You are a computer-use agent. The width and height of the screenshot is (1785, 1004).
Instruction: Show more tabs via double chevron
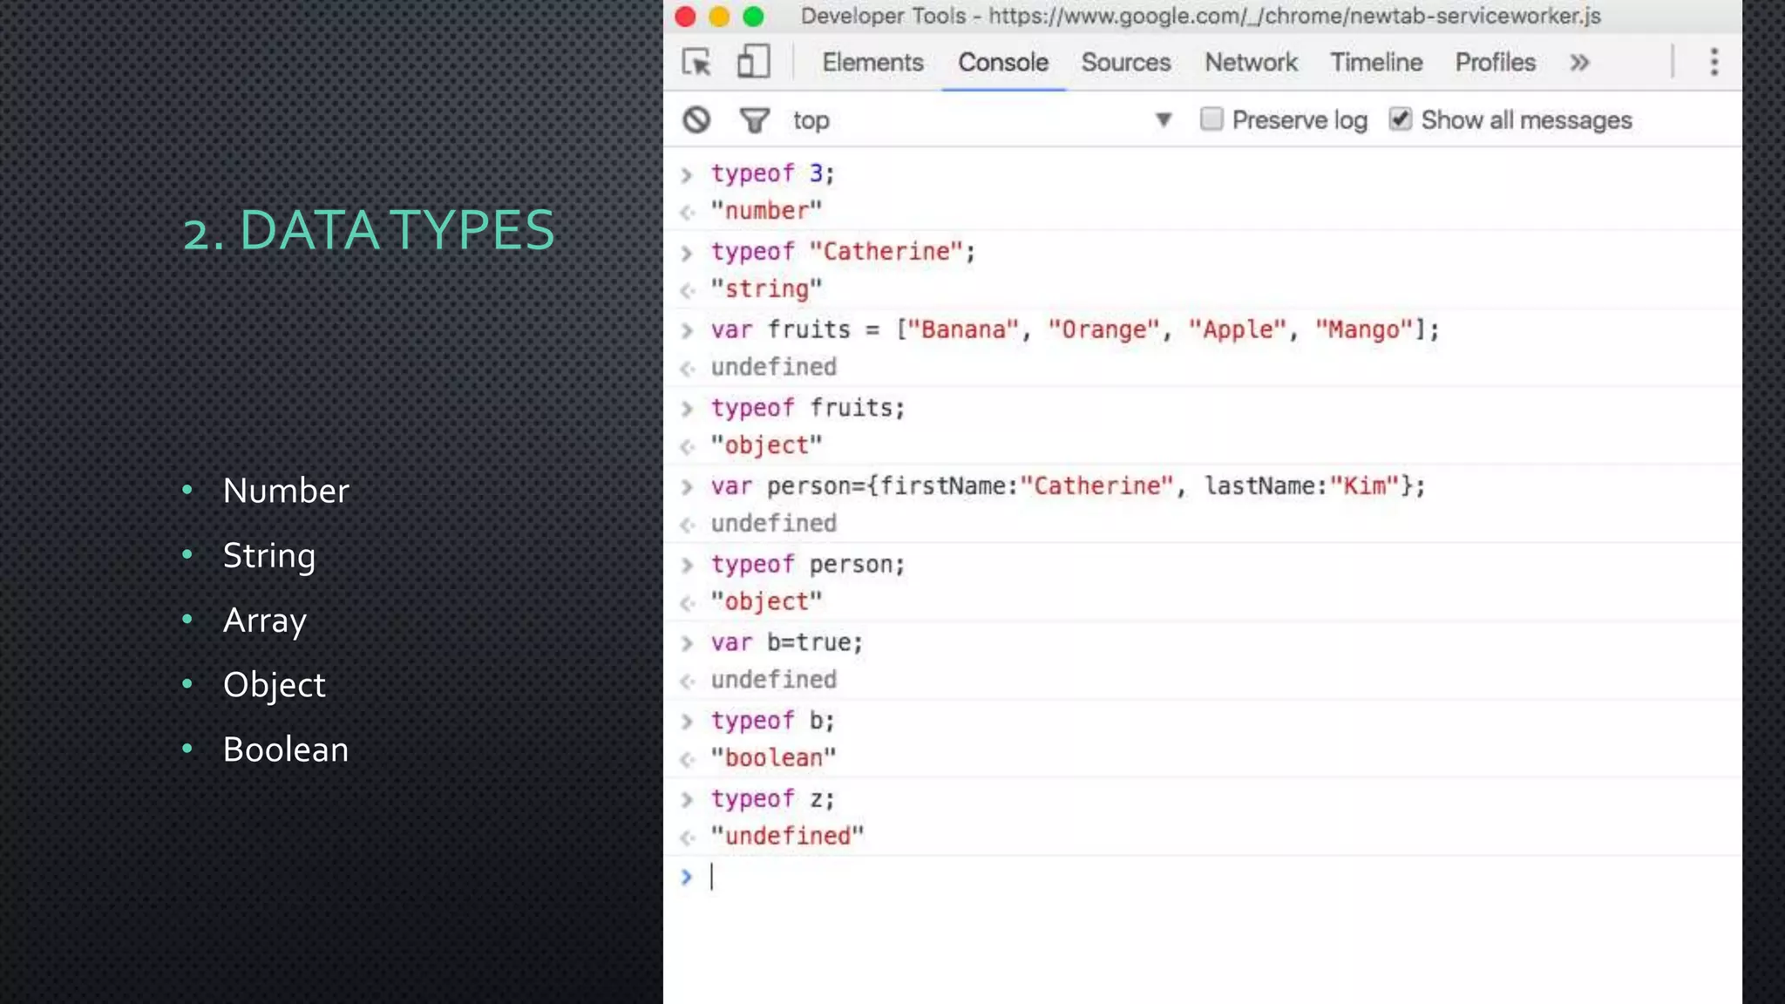[1579, 63]
